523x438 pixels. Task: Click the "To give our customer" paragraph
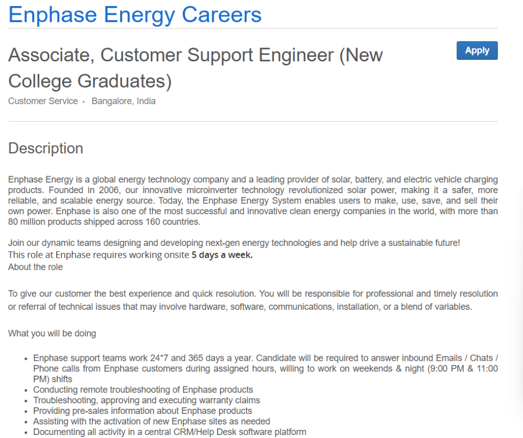tap(253, 300)
